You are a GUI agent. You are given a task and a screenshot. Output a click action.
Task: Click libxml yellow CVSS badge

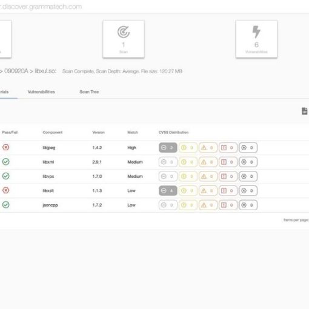(188, 162)
